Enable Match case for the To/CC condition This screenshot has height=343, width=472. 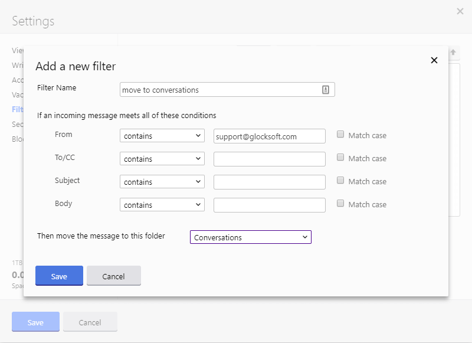coord(340,158)
